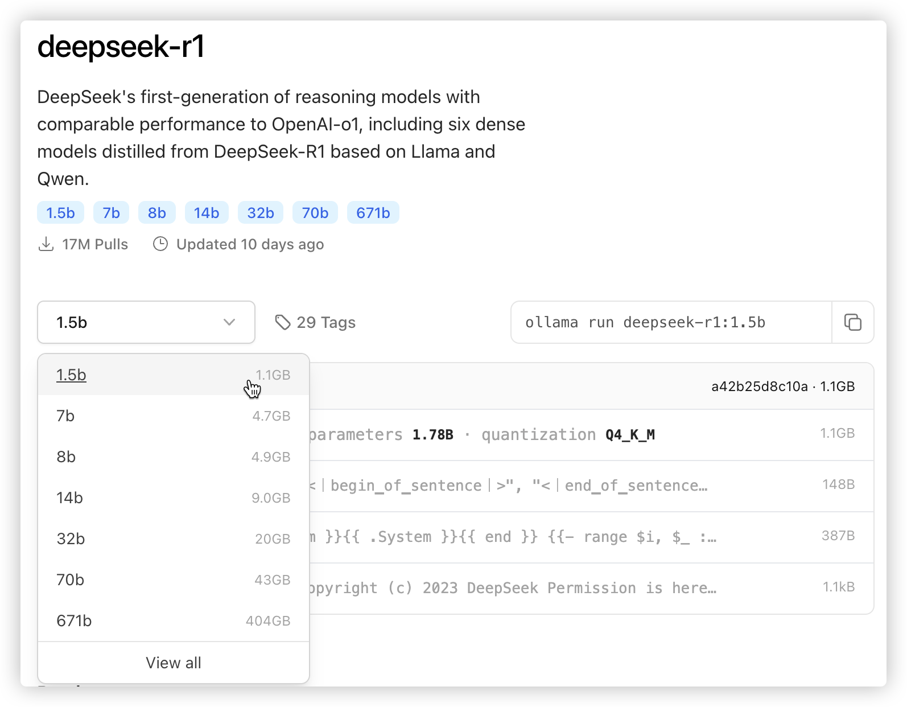Pick the 671b 404GB model option
The image size is (907, 707).
coord(173,621)
